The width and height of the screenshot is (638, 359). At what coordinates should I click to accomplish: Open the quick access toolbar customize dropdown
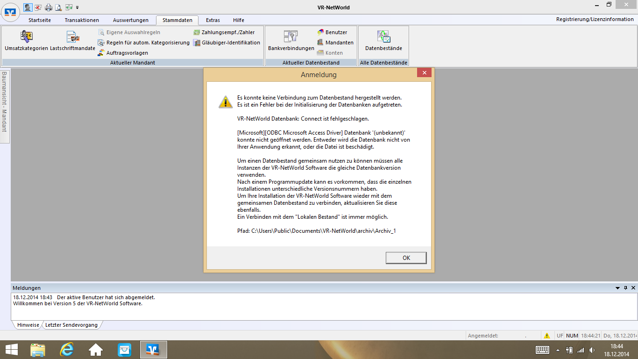tap(77, 7)
